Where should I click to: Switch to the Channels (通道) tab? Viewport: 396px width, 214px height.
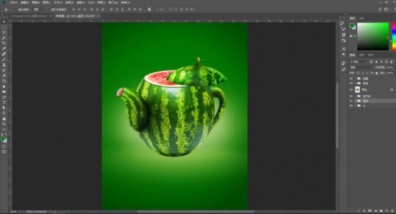[x=362, y=55]
